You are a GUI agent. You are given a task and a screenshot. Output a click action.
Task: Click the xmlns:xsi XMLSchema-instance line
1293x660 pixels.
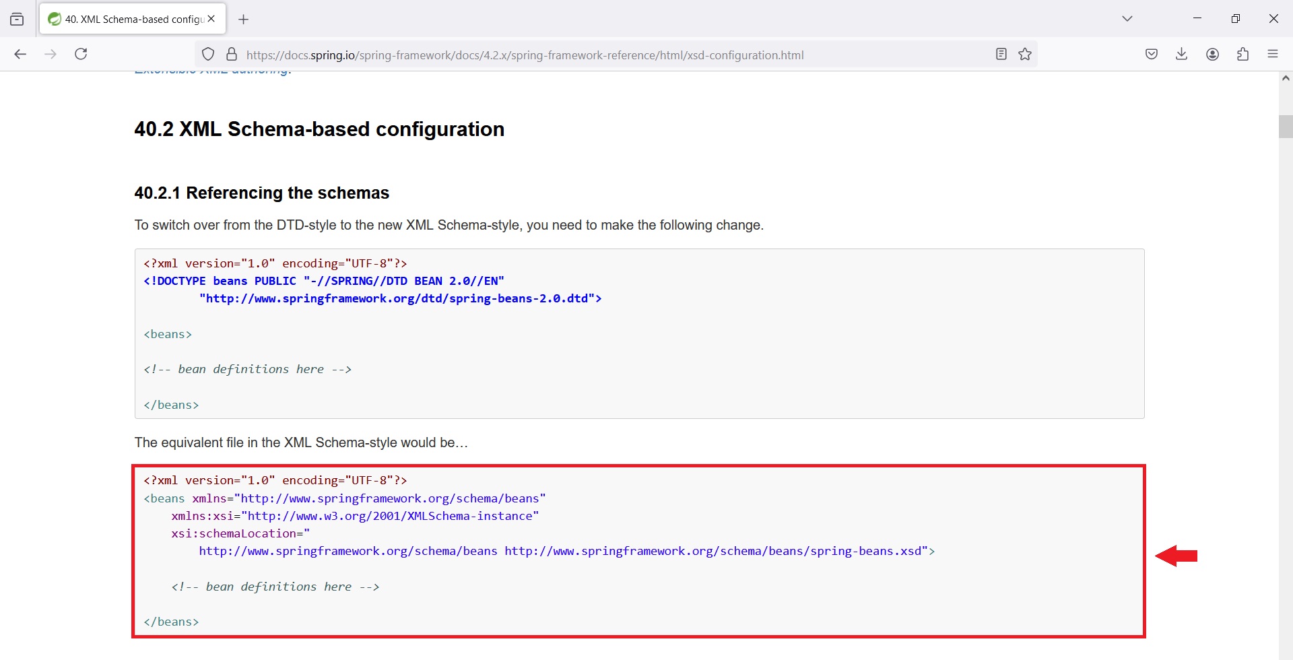[355, 516]
